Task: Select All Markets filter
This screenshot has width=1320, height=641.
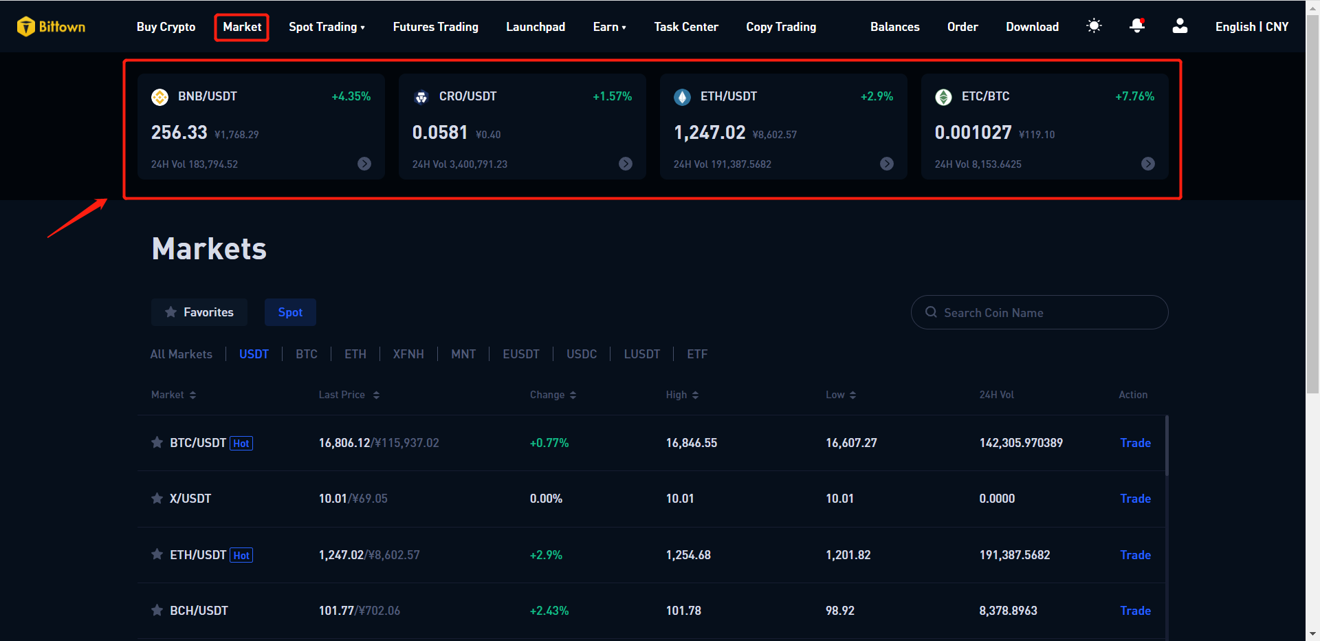Action: click(181, 354)
